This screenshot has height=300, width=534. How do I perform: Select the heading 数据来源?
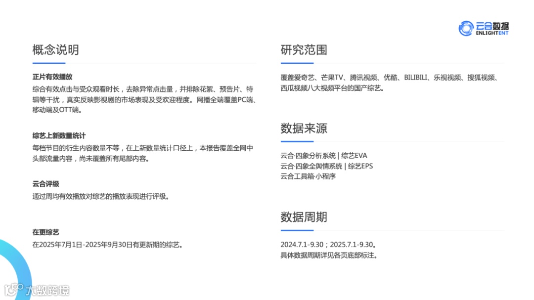[x=304, y=129]
